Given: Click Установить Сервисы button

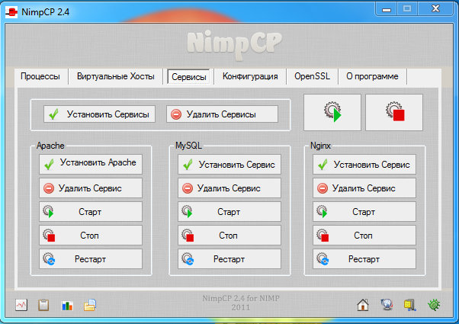Looking at the screenshot, I should tap(100, 114).
